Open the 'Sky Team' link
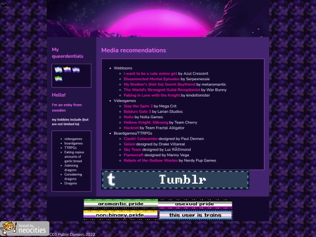This screenshot has height=237, width=316. [132, 150]
